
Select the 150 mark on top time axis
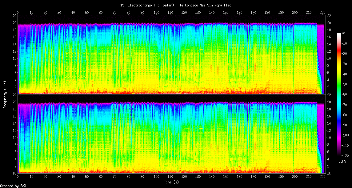tap(226, 13)
